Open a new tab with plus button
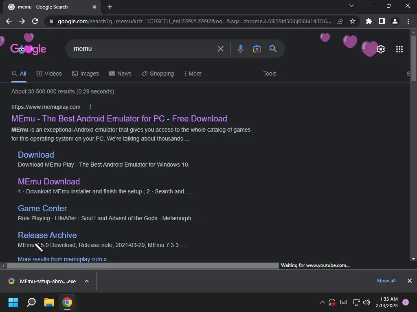This screenshot has height=312, width=417. (110, 7)
